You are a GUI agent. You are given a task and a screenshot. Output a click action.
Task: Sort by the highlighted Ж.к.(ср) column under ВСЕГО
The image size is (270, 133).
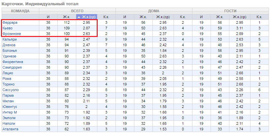click(x=86, y=17)
